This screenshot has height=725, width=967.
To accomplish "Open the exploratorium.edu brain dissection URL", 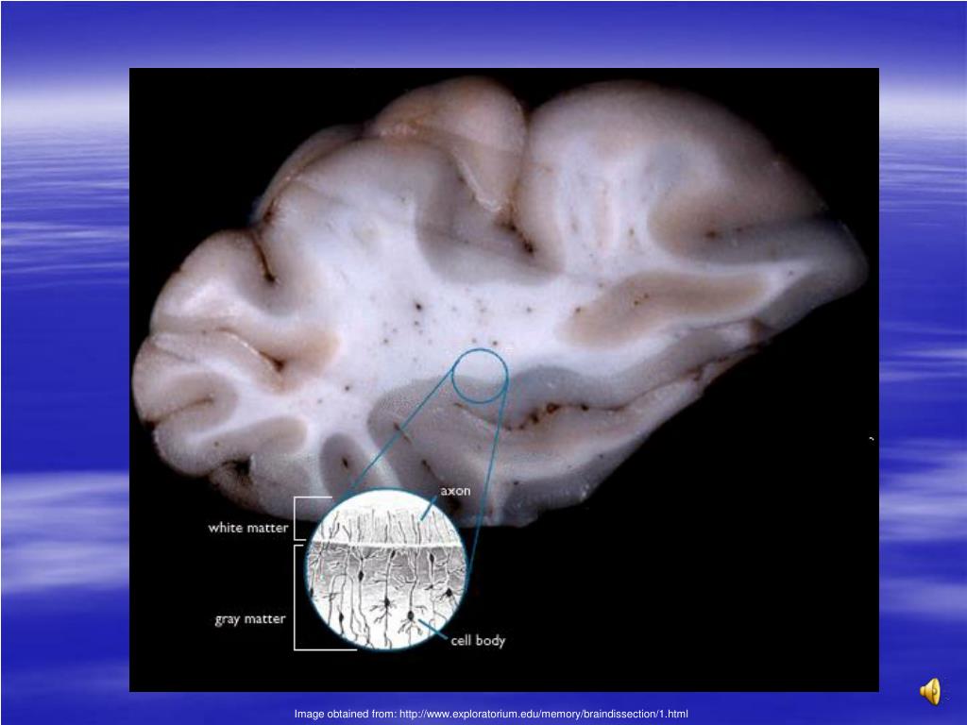I will 544,714.
